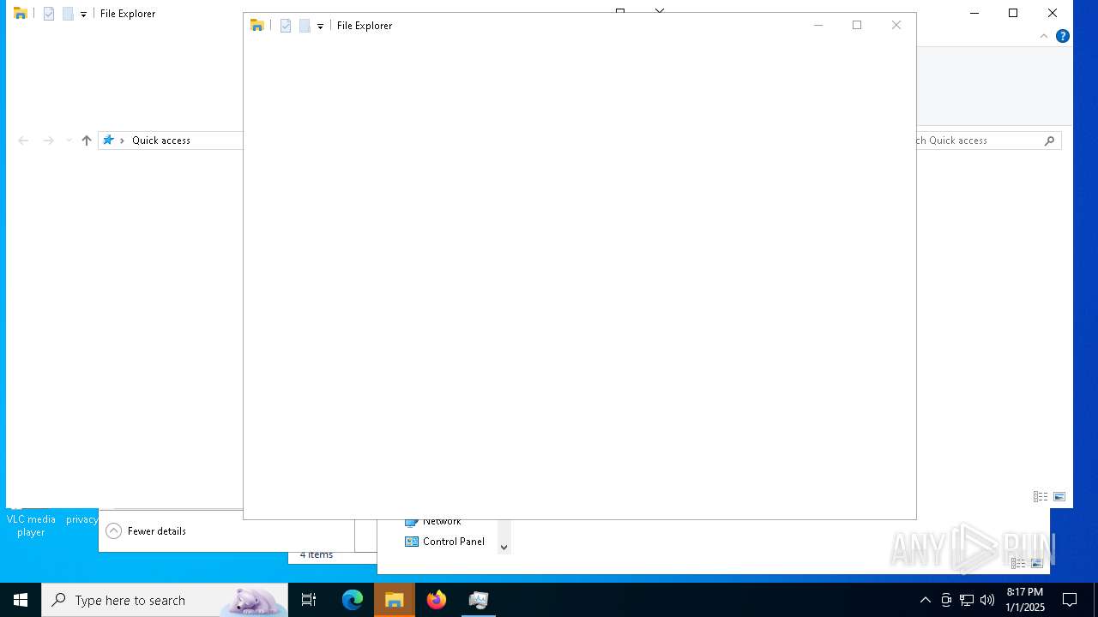
Task: Click the rightmost running app on taskbar
Action: (x=479, y=600)
